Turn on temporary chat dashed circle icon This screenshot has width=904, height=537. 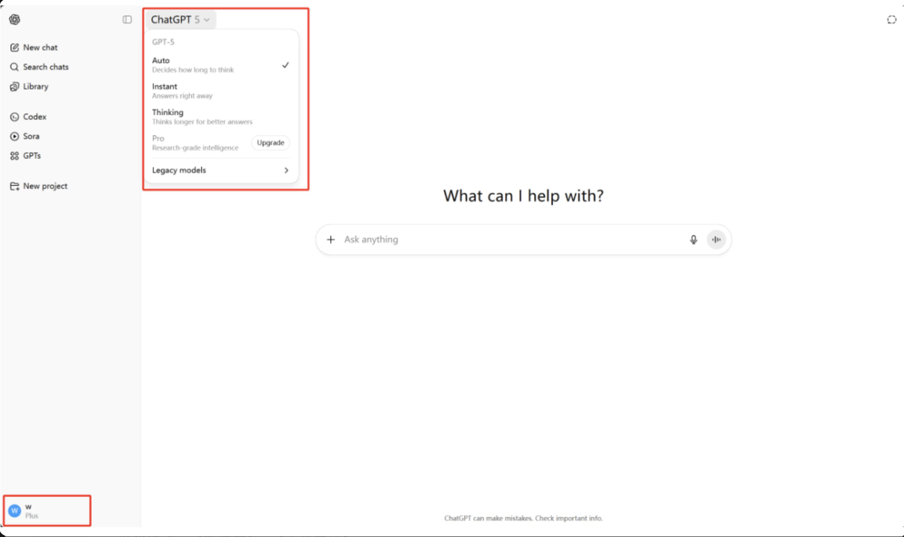coord(892,19)
